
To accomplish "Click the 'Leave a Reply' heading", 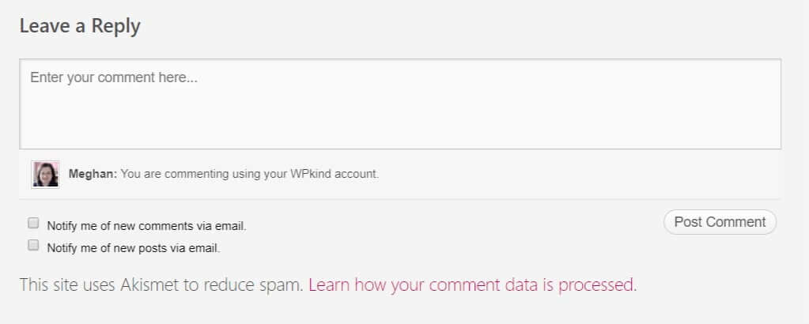I will tap(80, 26).
